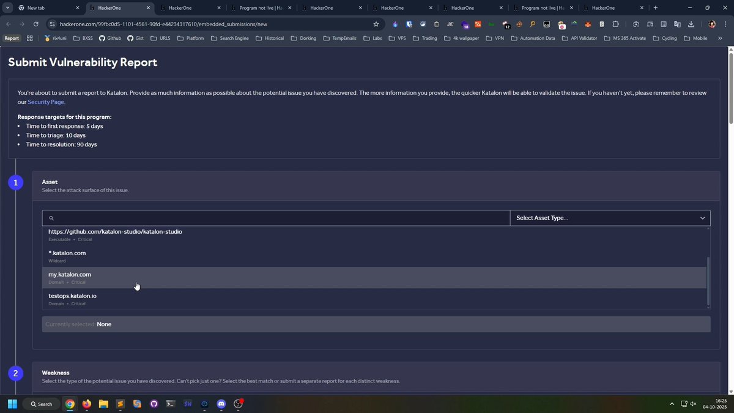734x413 pixels.
Task: Select the *.katalon.com wildcard asset
Action: (374, 256)
